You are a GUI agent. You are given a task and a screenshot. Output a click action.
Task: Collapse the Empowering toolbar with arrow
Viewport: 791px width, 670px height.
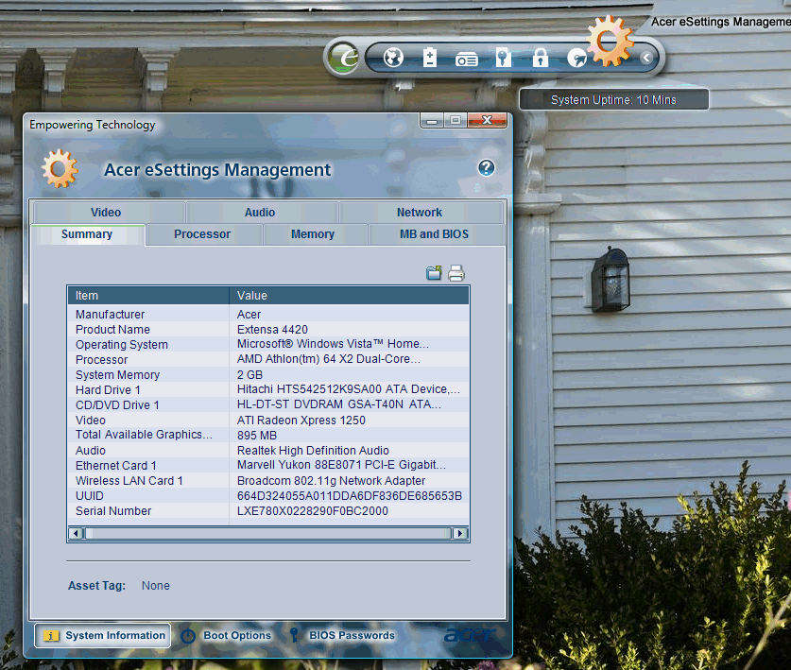point(646,58)
